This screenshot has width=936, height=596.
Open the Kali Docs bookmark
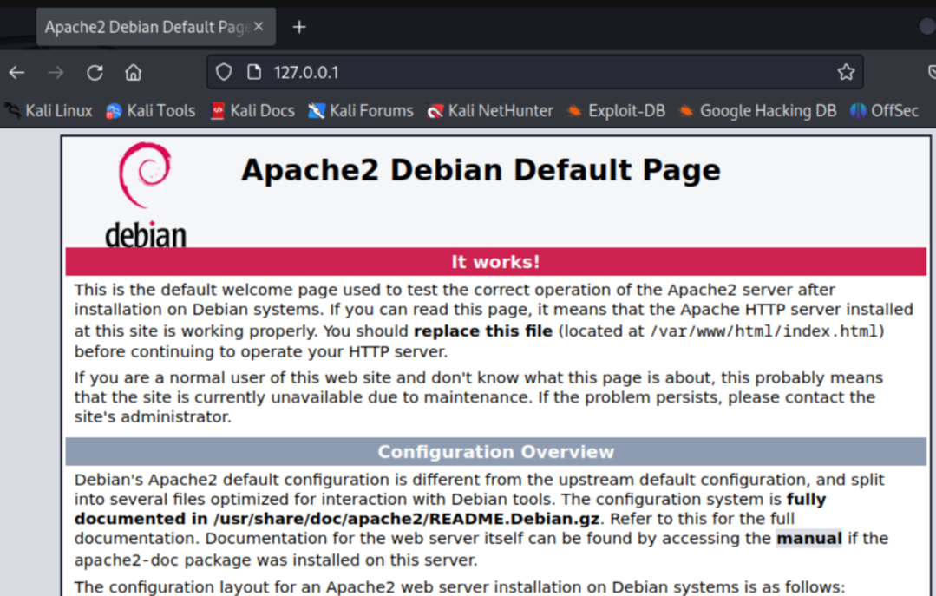point(252,110)
